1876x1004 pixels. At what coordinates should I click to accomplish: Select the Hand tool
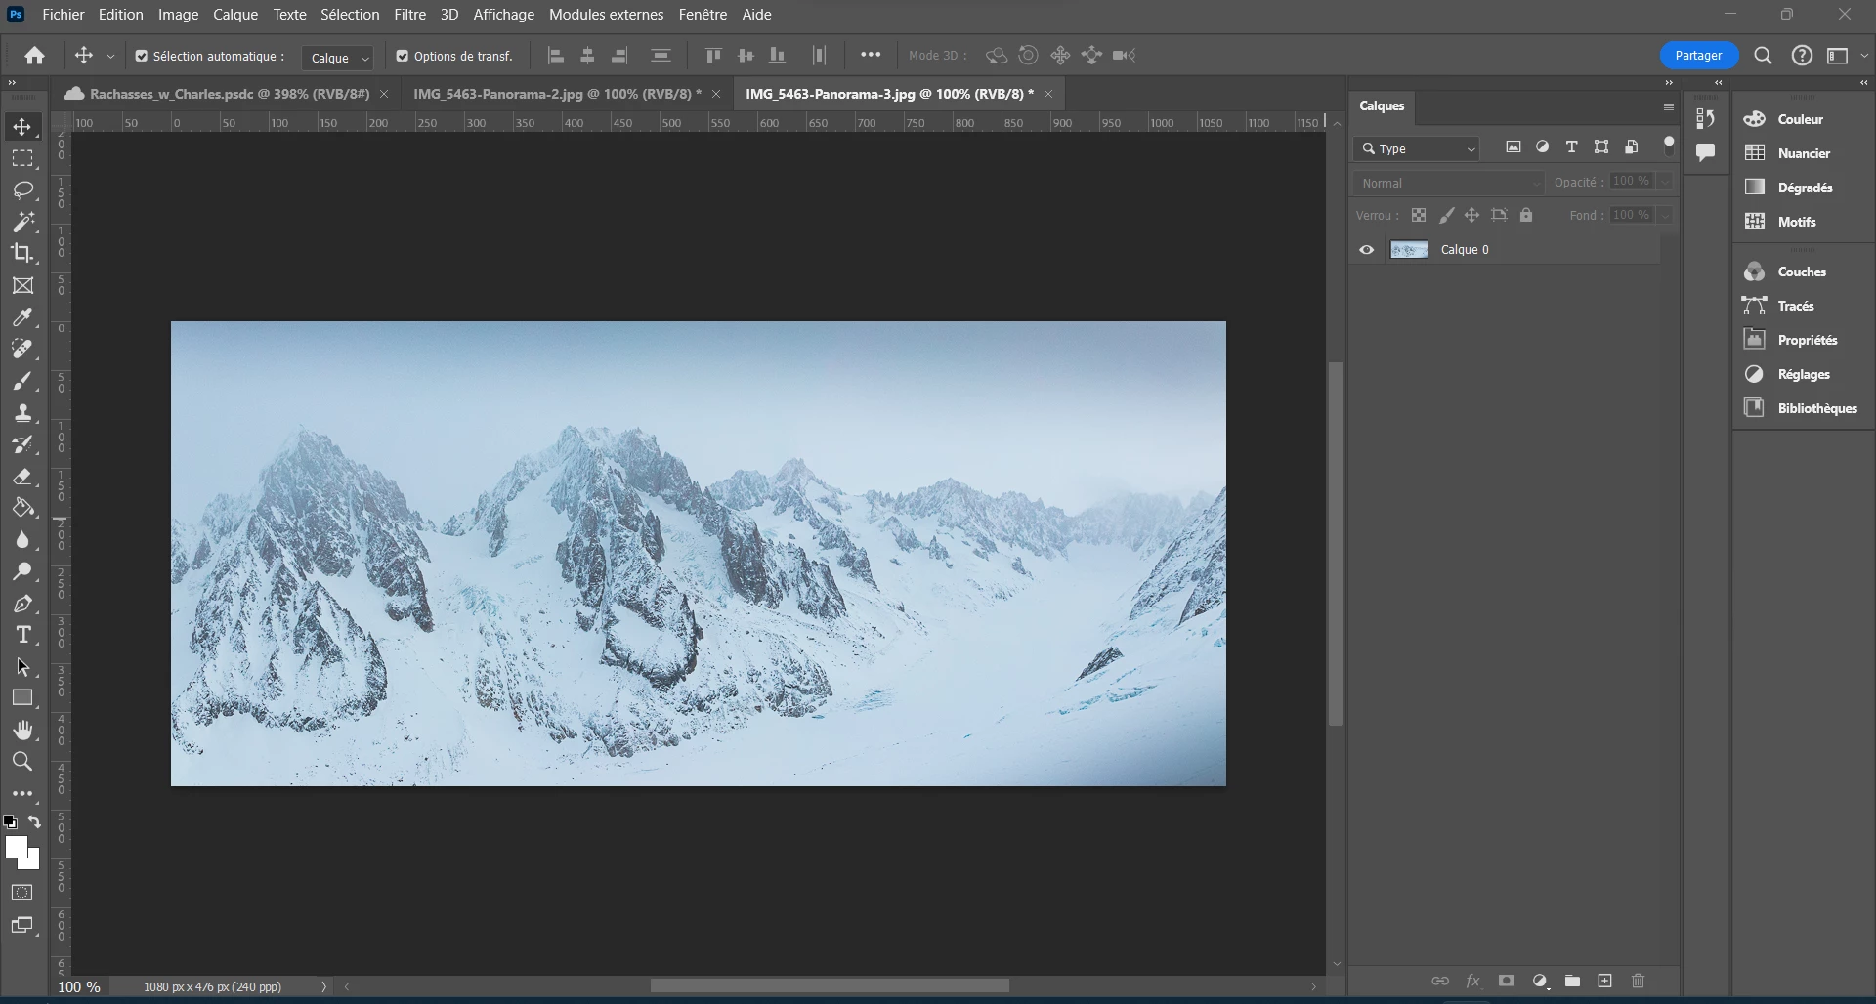[x=22, y=731]
